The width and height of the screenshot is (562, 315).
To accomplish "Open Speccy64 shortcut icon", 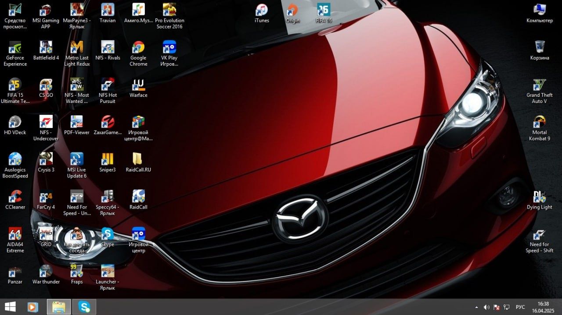I will tap(108, 202).
